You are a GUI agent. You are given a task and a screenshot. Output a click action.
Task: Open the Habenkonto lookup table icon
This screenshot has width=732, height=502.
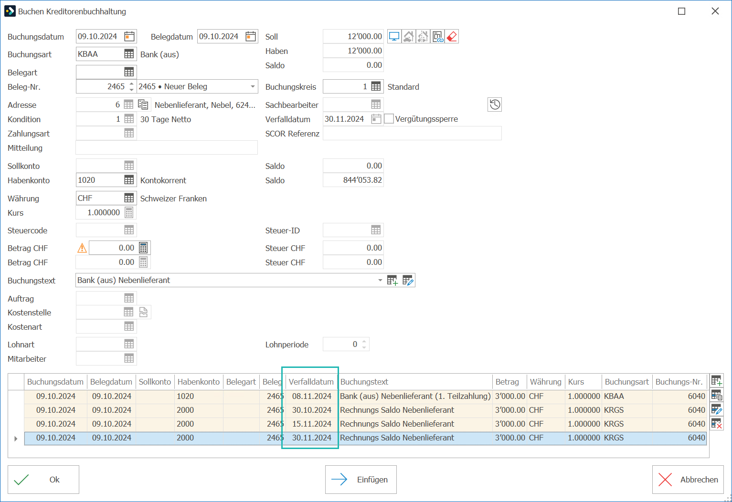(x=129, y=180)
